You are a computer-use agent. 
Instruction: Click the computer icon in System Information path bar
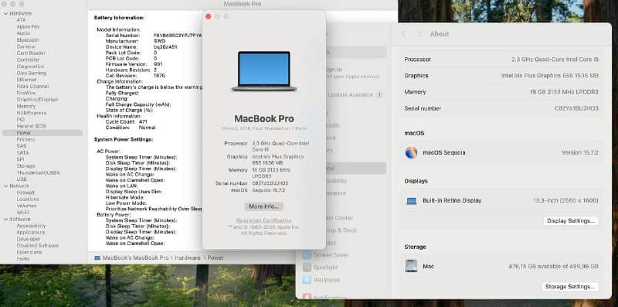coord(97,258)
